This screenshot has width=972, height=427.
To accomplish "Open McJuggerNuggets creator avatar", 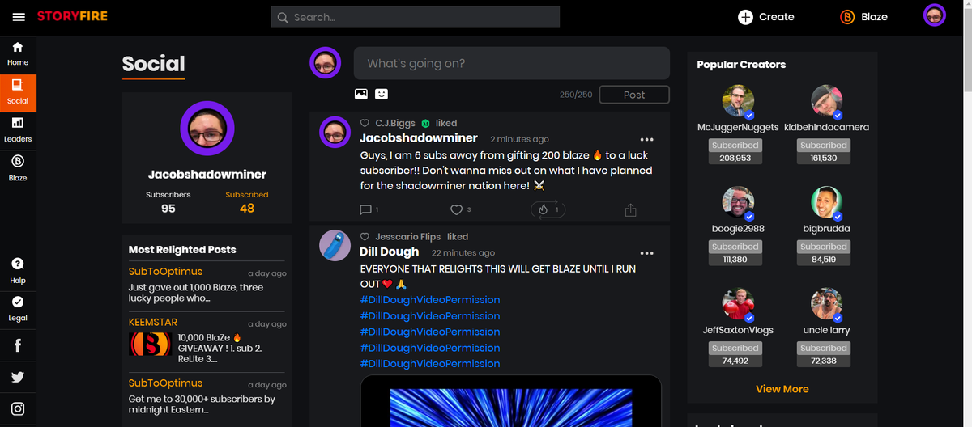I will click(x=738, y=101).
